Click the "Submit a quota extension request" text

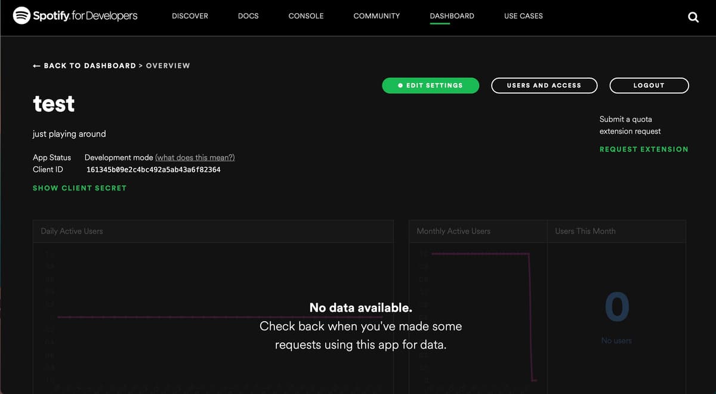click(x=630, y=125)
